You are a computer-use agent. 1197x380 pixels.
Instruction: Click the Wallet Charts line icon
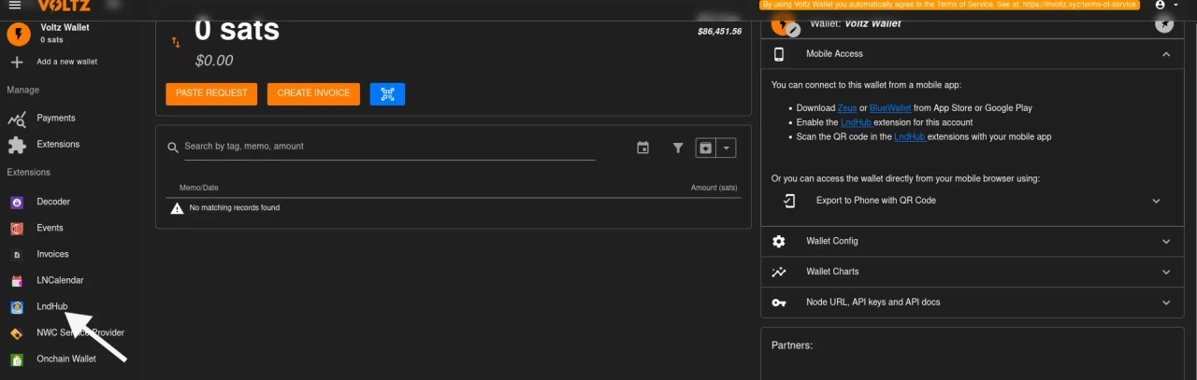(x=779, y=272)
